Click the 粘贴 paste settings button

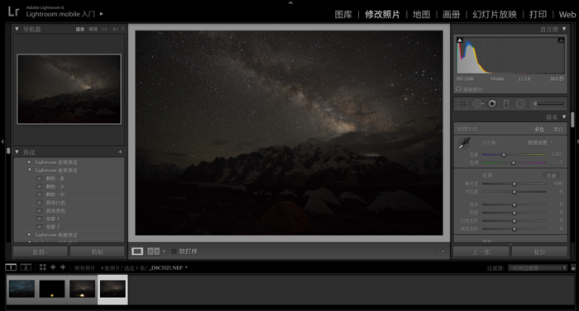97,252
